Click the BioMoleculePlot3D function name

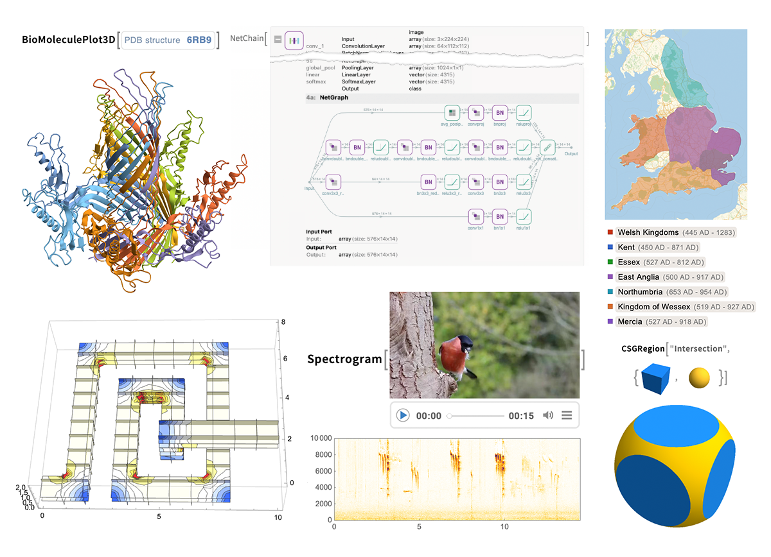click(68, 40)
